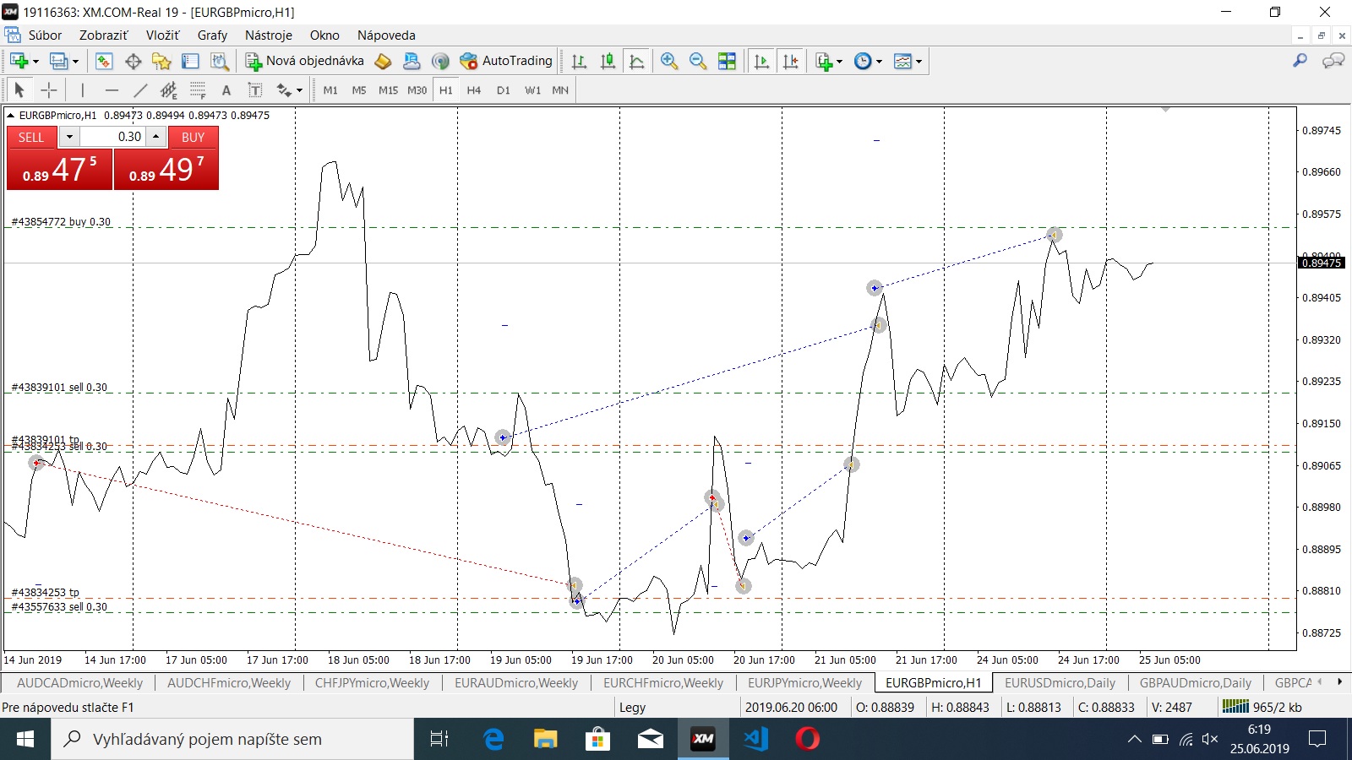Image resolution: width=1352 pixels, height=760 pixels.
Task: Open File Explorer from the taskbar
Action: click(545, 739)
